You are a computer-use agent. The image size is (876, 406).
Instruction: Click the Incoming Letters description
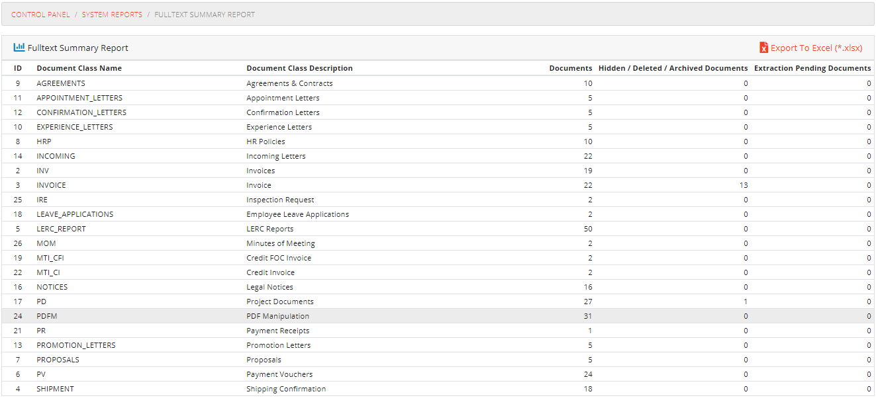(x=276, y=156)
